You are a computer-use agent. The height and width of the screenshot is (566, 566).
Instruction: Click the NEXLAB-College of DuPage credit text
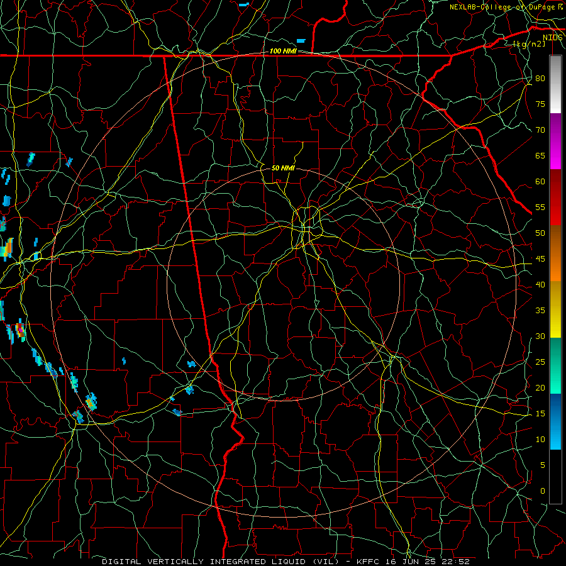coord(502,7)
